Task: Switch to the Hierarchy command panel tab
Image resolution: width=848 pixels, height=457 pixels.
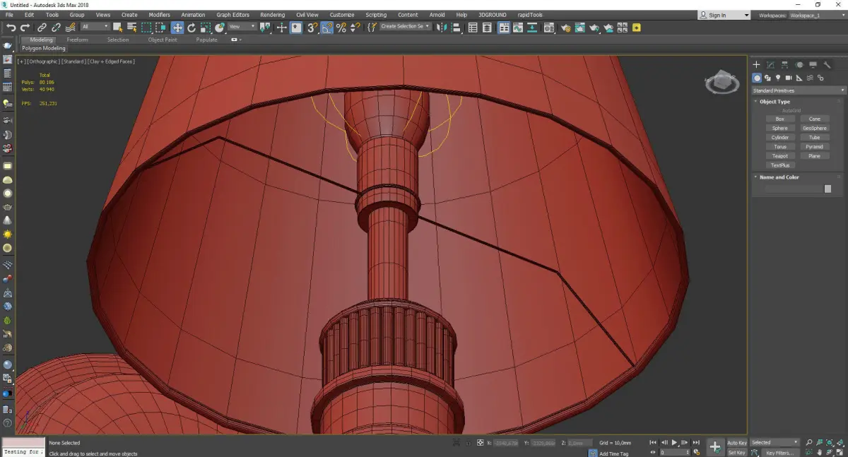Action: coord(784,65)
